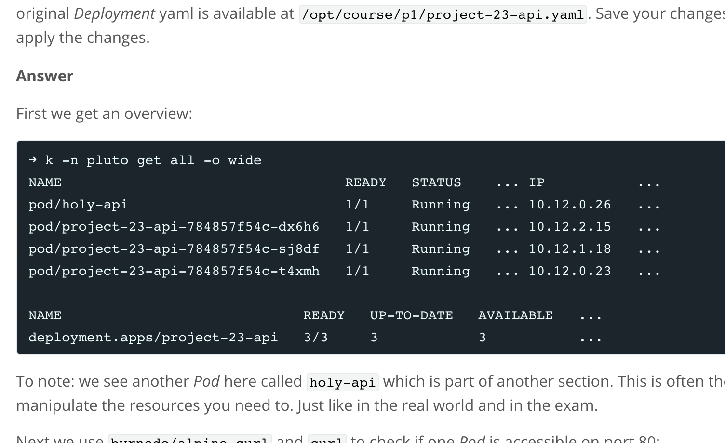Click the IP address 10.12.1.18
This screenshot has height=443, width=725.
click(x=570, y=249)
